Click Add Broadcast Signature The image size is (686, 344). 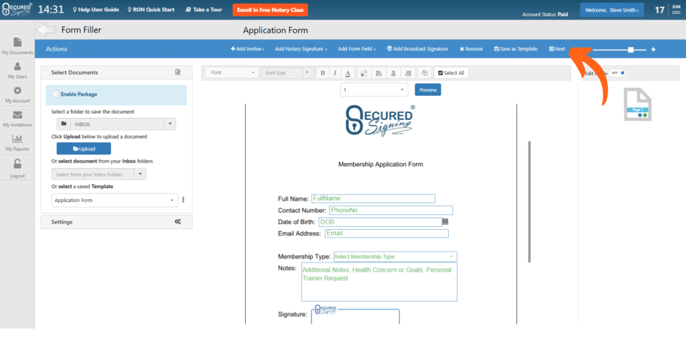(x=417, y=49)
